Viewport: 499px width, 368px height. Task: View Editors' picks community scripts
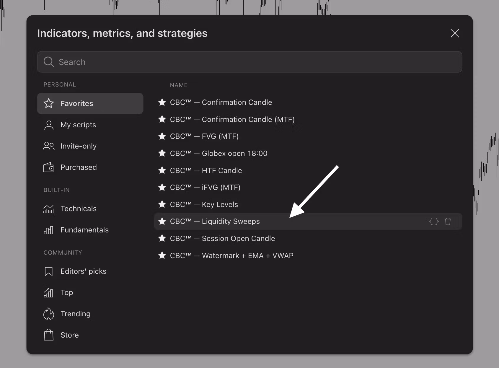point(83,271)
